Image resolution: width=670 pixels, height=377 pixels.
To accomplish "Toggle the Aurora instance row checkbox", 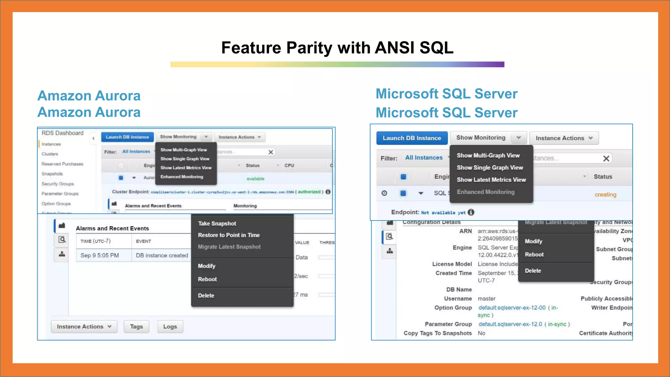I will pos(121,178).
